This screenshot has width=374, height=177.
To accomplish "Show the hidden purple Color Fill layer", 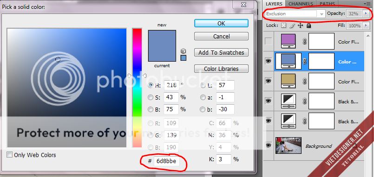I will click(x=269, y=42).
